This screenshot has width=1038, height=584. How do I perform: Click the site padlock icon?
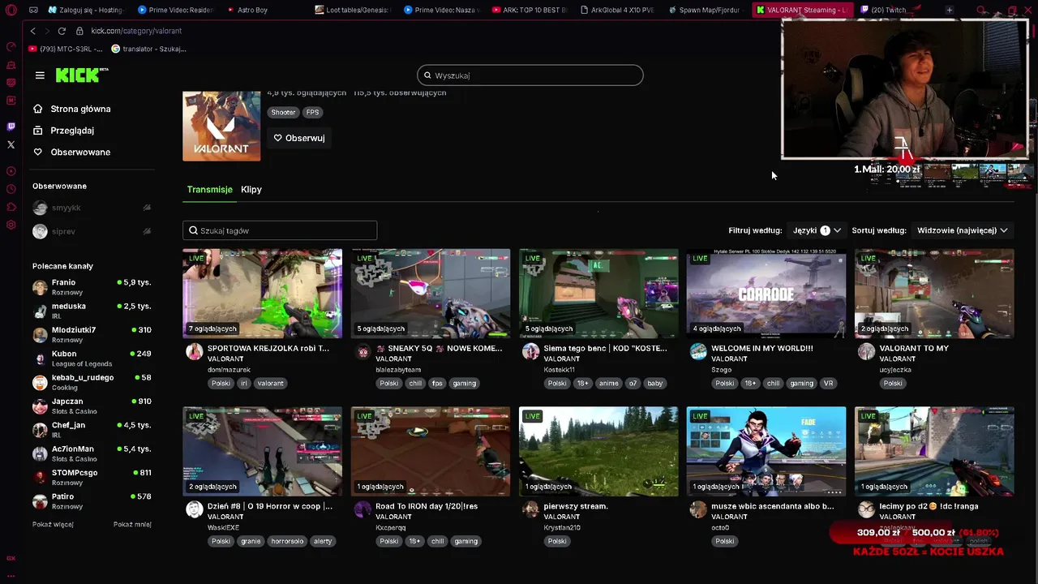[x=79, y=31]
